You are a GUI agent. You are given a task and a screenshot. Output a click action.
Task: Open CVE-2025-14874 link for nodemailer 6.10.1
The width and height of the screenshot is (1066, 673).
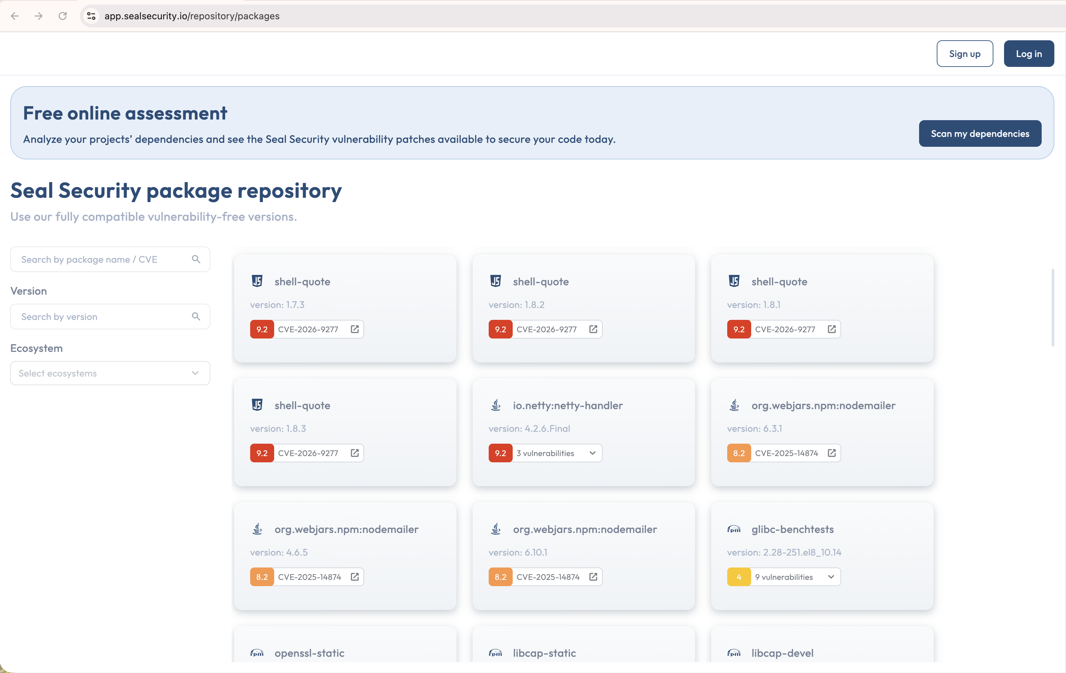tap(593, 576)
